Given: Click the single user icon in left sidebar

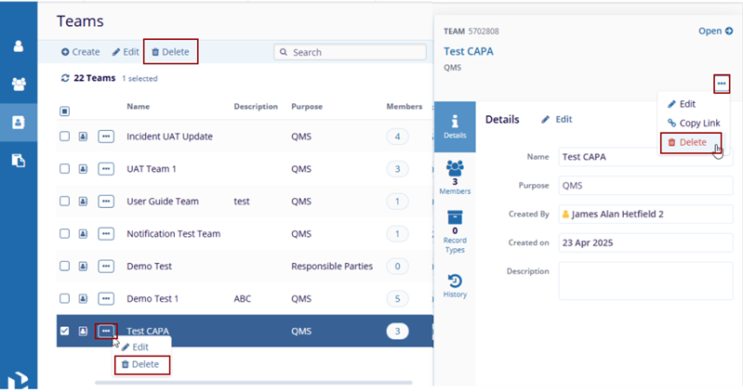Looking at the screenshot, I should 18,46.
